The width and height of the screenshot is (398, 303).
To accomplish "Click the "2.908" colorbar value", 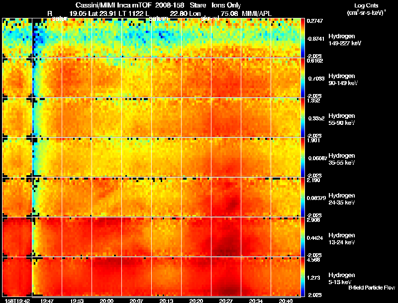I will click(x=313, y=220).
